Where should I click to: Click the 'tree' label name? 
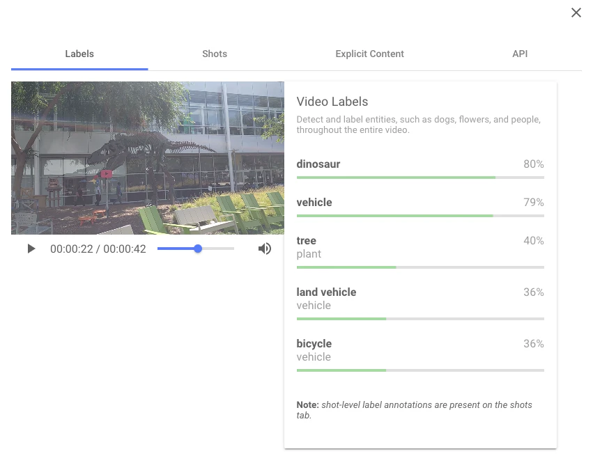coord(306,241)
